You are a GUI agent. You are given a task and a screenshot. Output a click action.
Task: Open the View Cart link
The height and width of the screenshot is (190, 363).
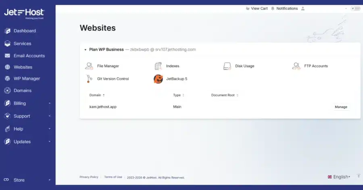coord(259,8)
